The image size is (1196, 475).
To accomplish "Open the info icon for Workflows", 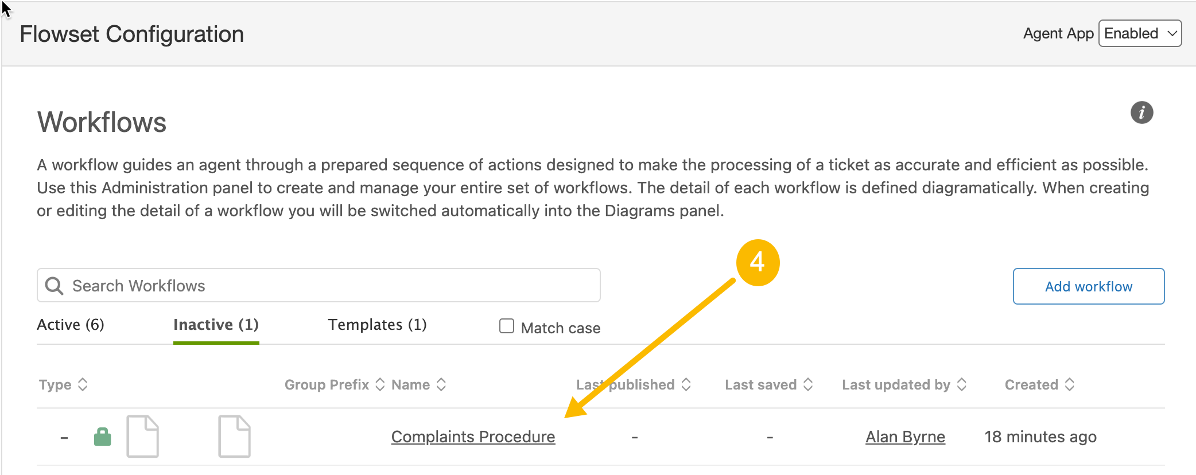I will (x=1141, y=112).
